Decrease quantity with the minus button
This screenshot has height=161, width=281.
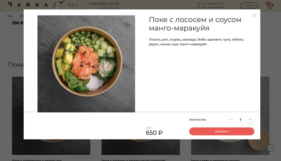tap(231, 120)
